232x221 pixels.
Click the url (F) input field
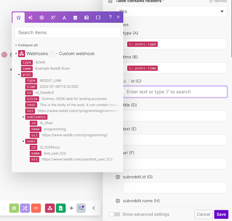point(175,163)
